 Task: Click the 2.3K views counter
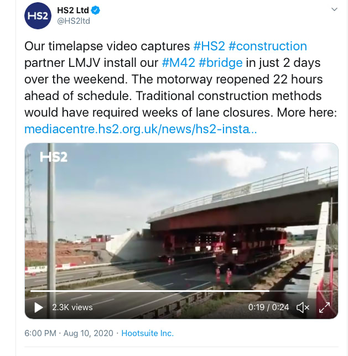click(x=72, y=307)
